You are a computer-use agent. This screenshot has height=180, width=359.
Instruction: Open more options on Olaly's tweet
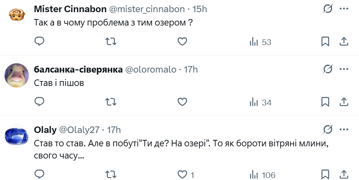pyautogui.click(x=344, y=130)
